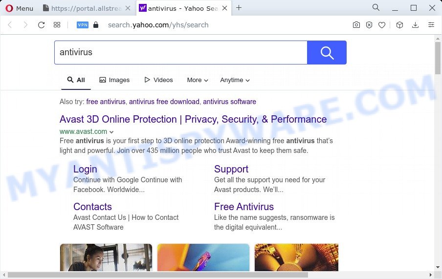The image size is (442, 279).
Task: Try antivirus software suggestion
Action: click(x=229, y=102)
